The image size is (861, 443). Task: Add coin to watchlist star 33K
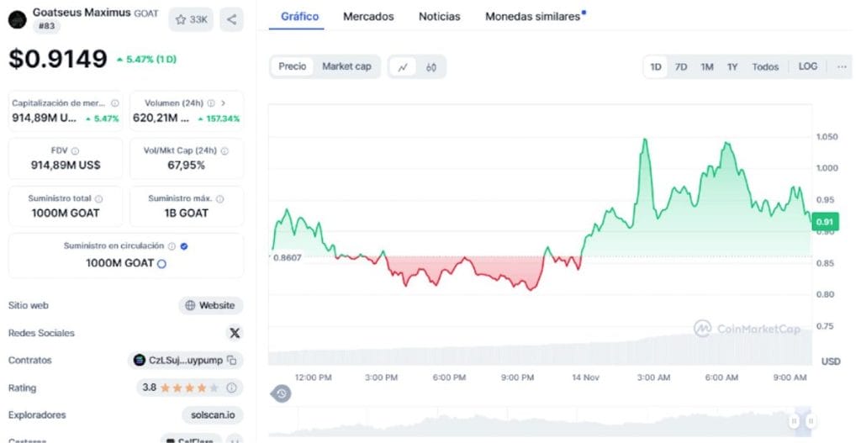click(191, 20)
